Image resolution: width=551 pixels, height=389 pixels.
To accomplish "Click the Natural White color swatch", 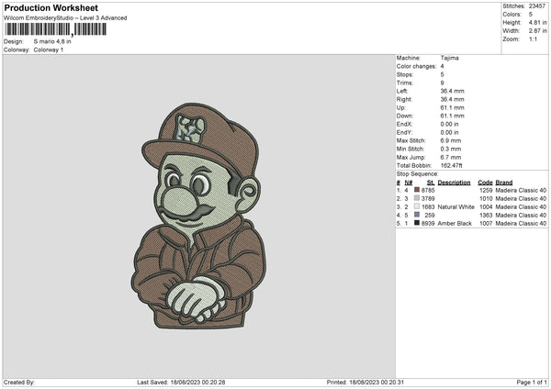I will [x=418, y=206].
